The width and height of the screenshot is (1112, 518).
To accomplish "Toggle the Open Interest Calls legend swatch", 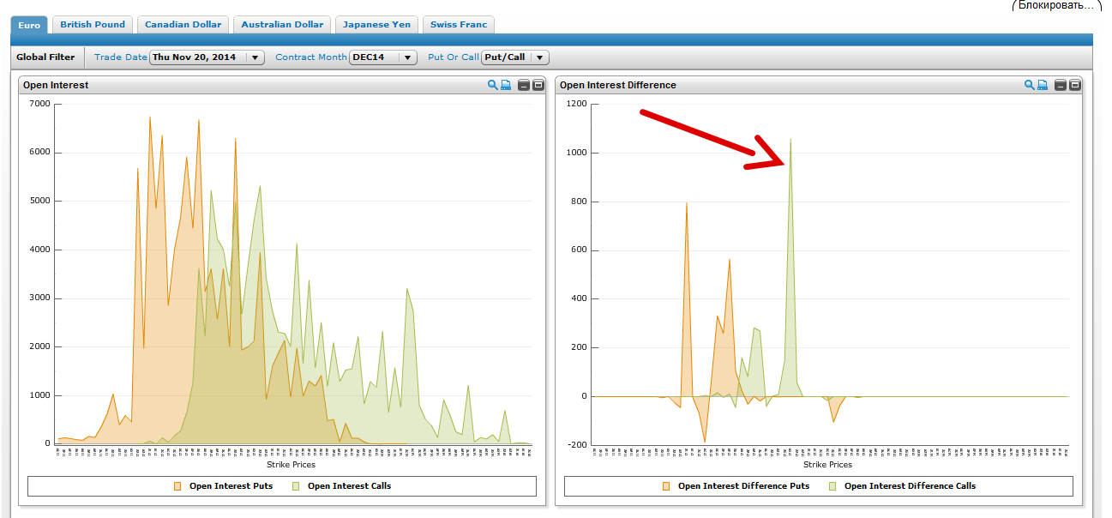I will pos(296,486).
